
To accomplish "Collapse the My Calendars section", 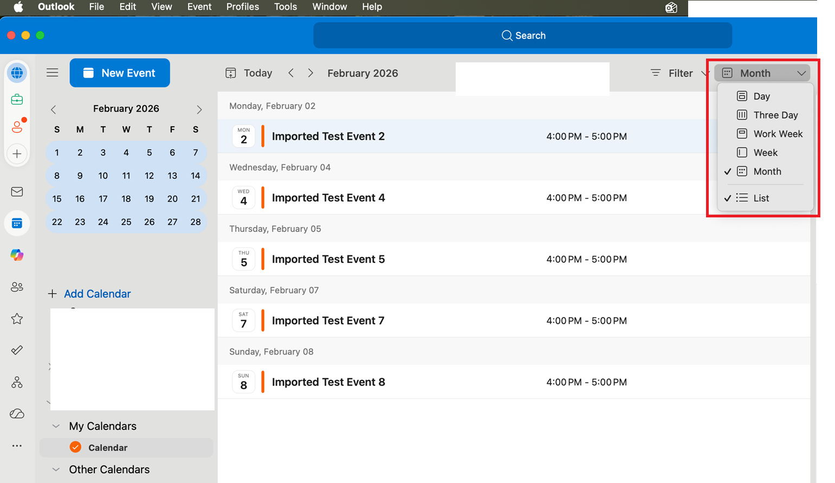I will tap(56, 426).
